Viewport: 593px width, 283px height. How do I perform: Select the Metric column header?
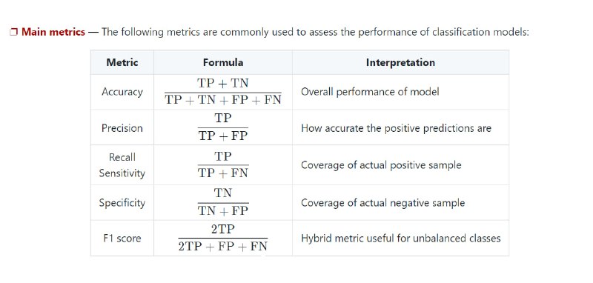(x=122, y=62)
